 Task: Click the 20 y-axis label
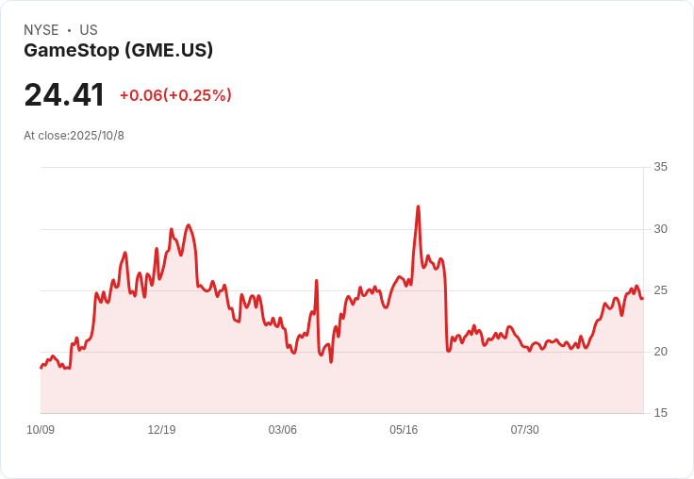[x=660, y=352]
